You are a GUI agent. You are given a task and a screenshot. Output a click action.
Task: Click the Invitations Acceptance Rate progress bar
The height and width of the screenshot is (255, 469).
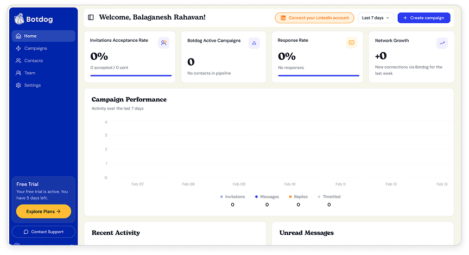[x=131, y=75]
